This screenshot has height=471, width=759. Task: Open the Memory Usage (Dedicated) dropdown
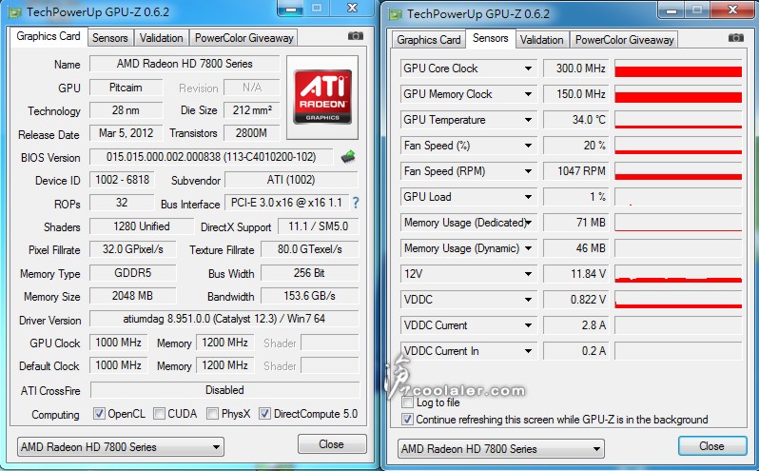click(528, 223)
